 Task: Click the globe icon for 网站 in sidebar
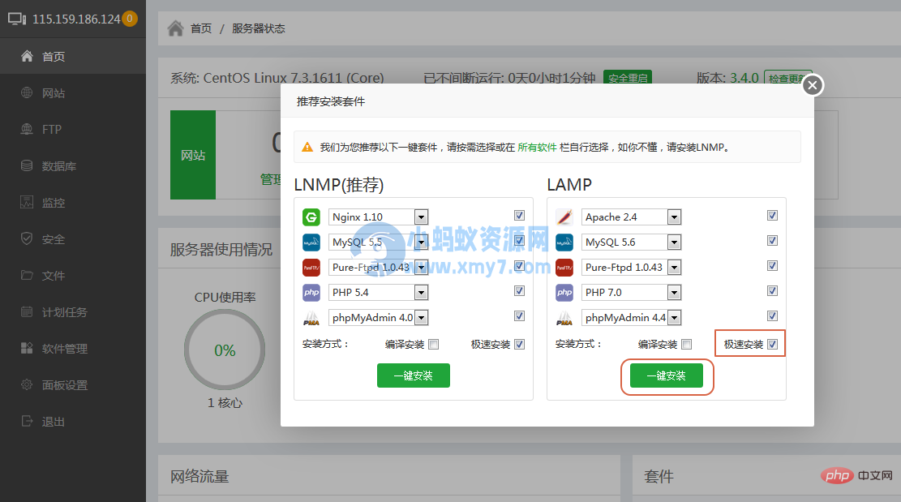27,92
